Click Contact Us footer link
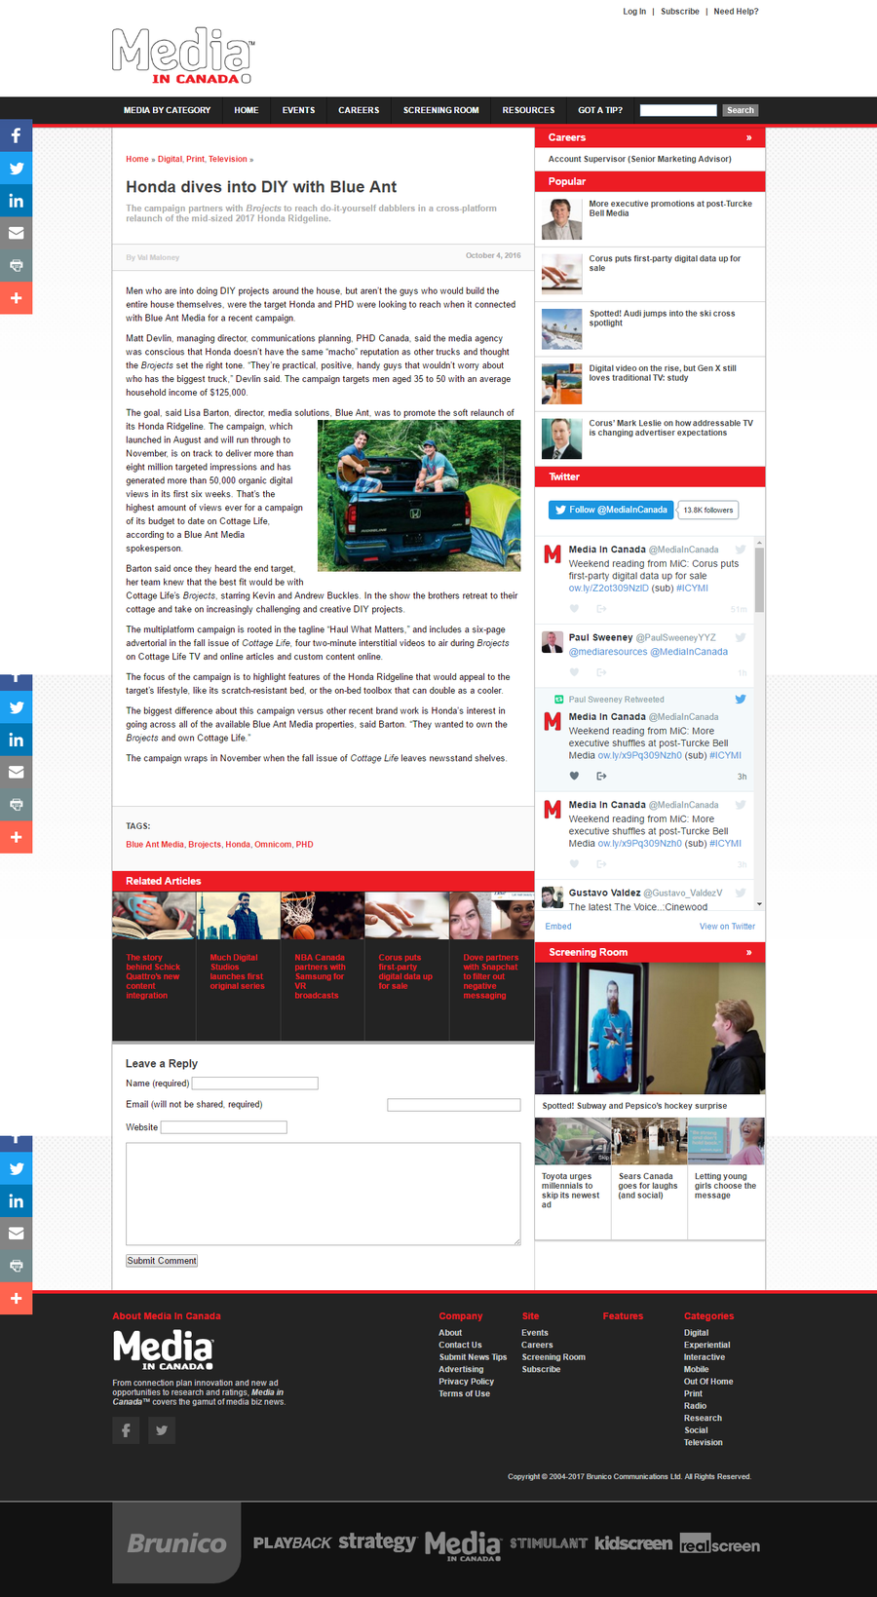Viewport: 877px width, 1597px height. point(460,1346)
